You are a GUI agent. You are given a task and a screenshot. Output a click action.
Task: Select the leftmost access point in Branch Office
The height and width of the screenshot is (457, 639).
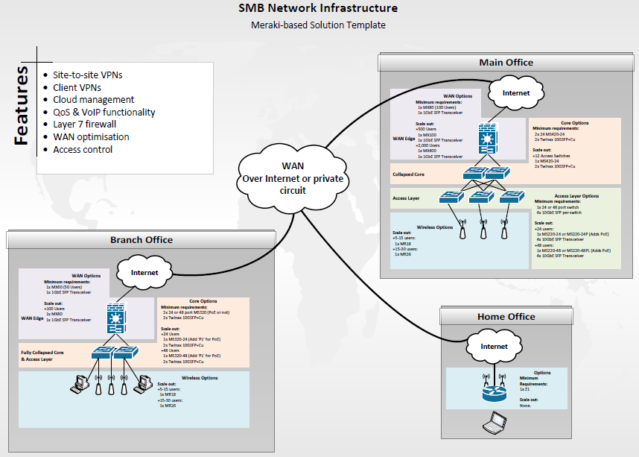pyautogui.click(x=98, y=385)
